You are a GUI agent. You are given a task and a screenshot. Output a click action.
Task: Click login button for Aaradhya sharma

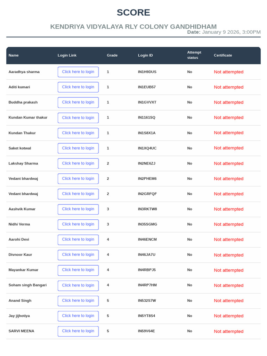(x=78, y=72)
